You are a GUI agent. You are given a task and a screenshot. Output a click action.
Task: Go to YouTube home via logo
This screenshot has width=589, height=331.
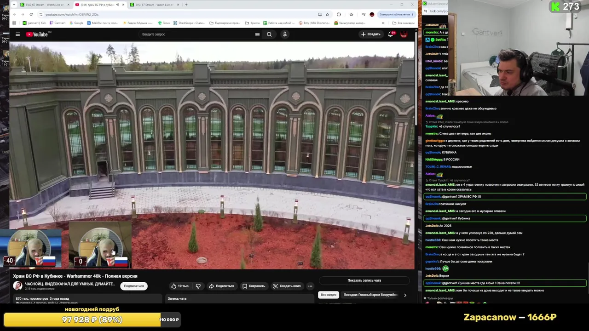coord(37,34)
